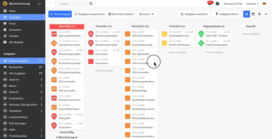The height and width of the screenshot is (139, 272).
Task: Toggle the hamburger sidebar menu icon
Action: point(50,4)
